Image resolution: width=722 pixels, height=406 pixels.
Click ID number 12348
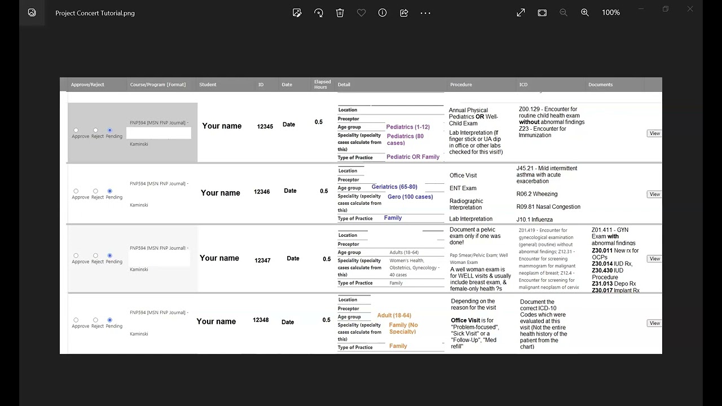tap(261, 320)
